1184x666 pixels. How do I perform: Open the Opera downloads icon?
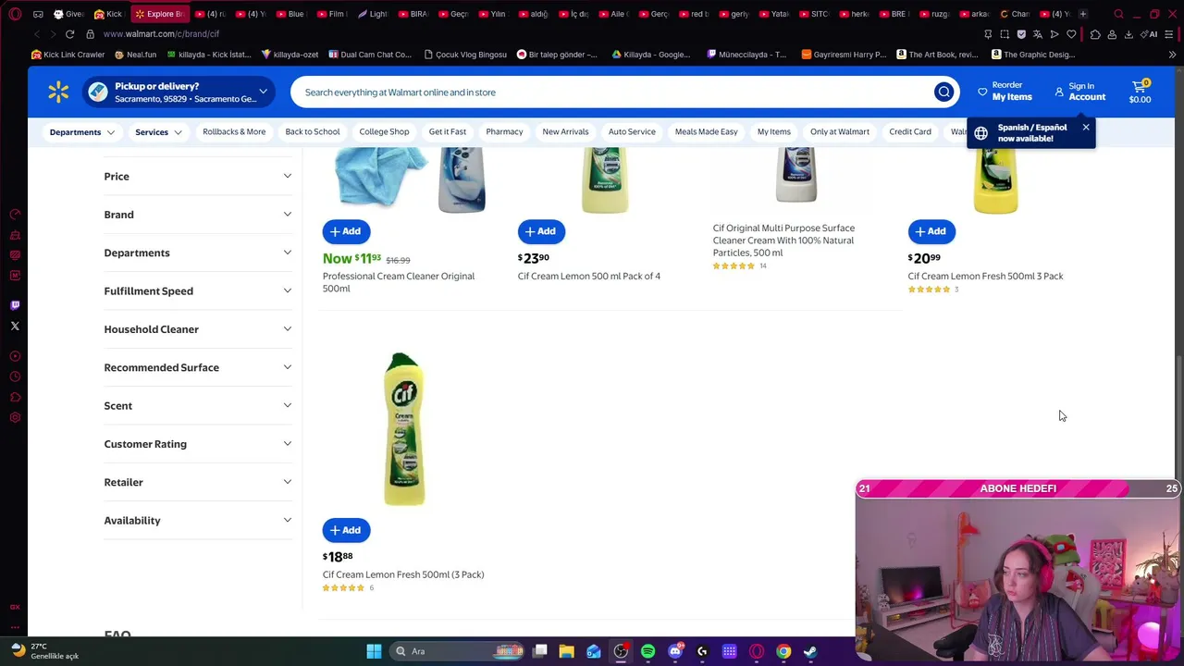[x=1128, y=34]
